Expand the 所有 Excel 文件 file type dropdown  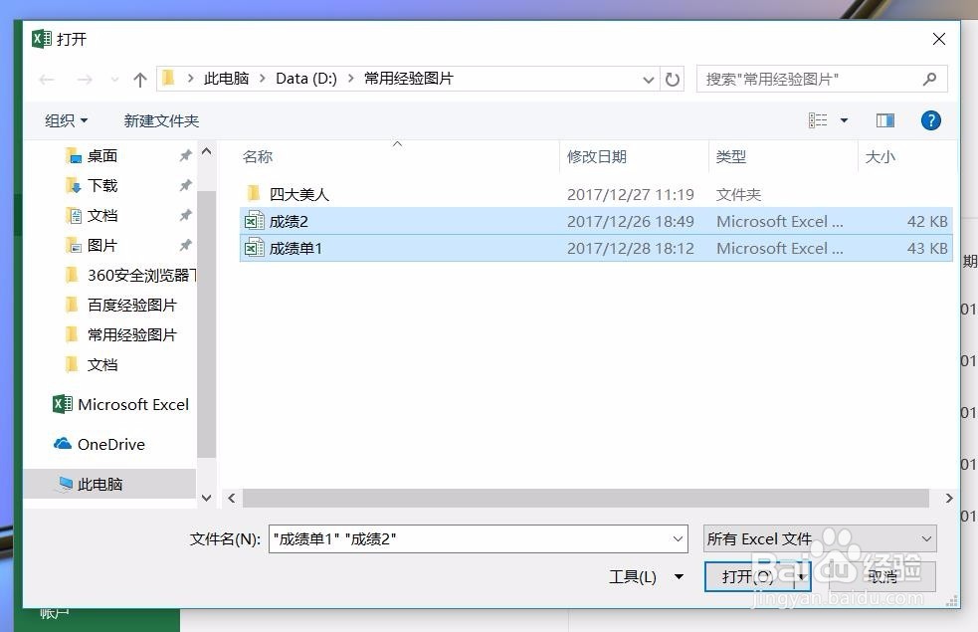pos(925,538)
